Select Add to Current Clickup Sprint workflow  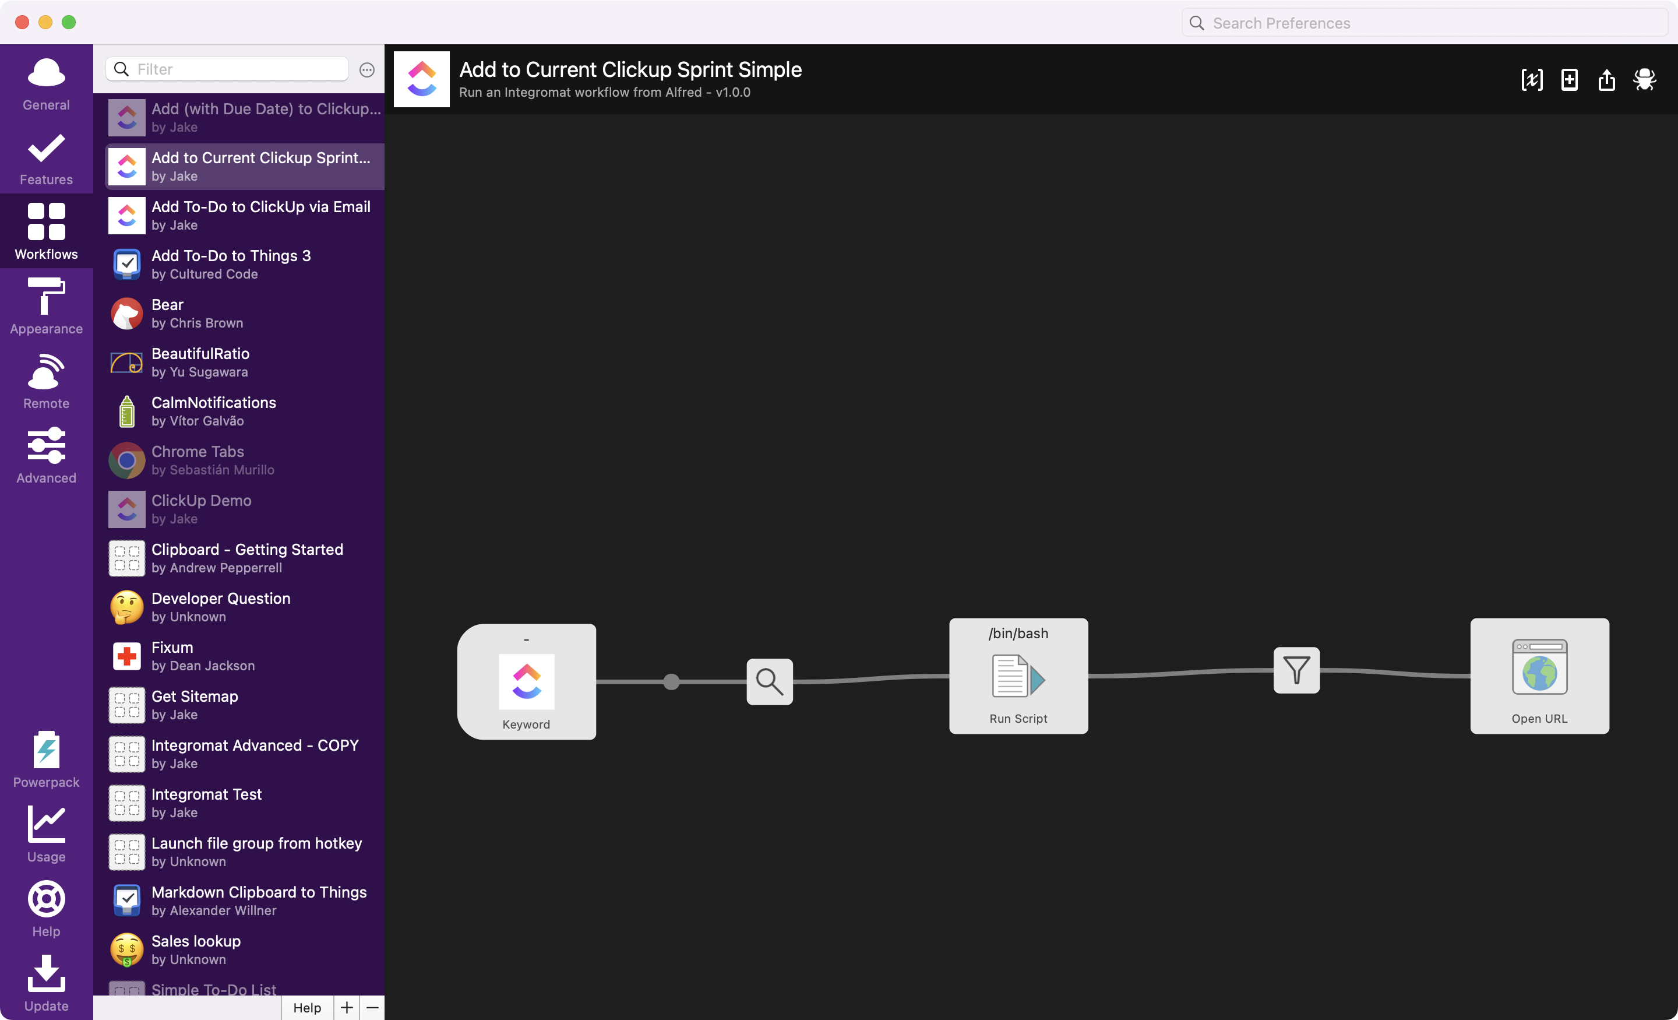click(x=245, y=167)
